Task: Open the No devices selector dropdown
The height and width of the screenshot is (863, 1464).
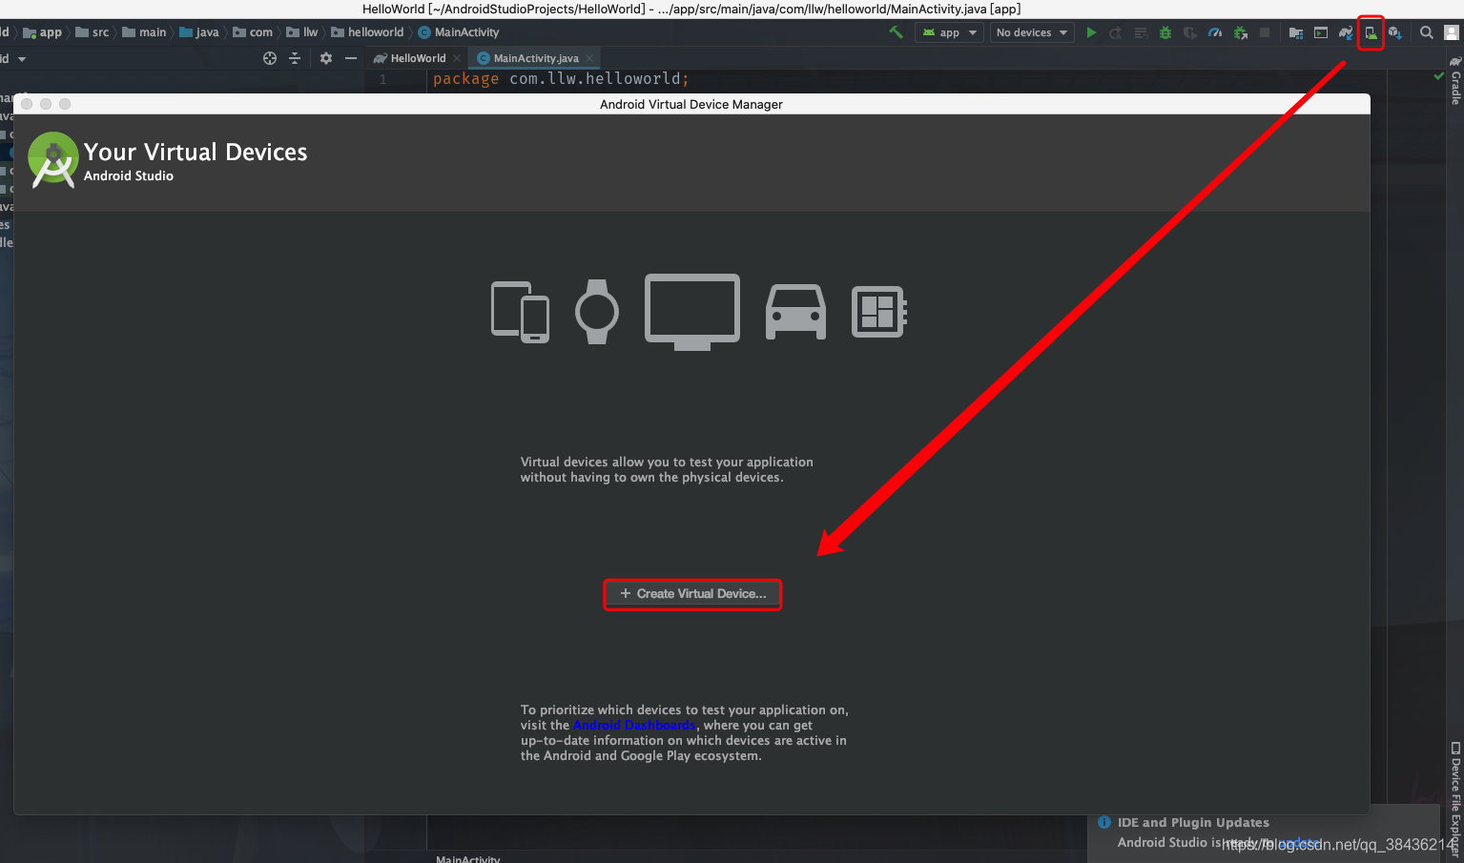Action: 1032,32
